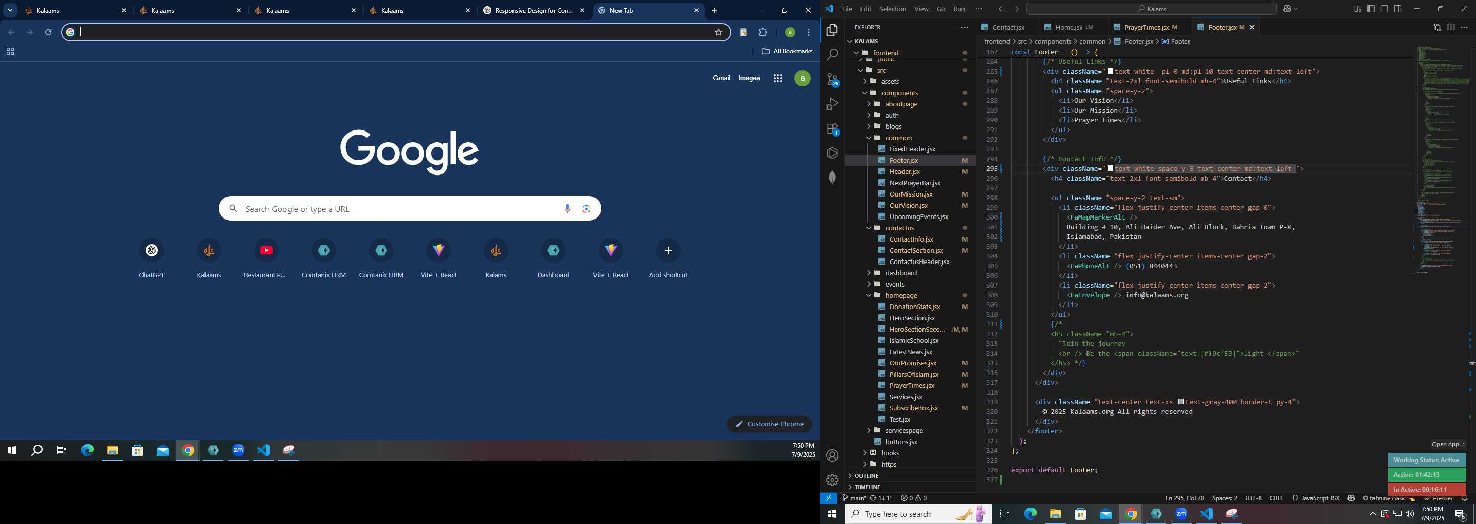Open the File menu in VS Code
The height and width of the screenshot is (524, 1476).
point(847,9)
